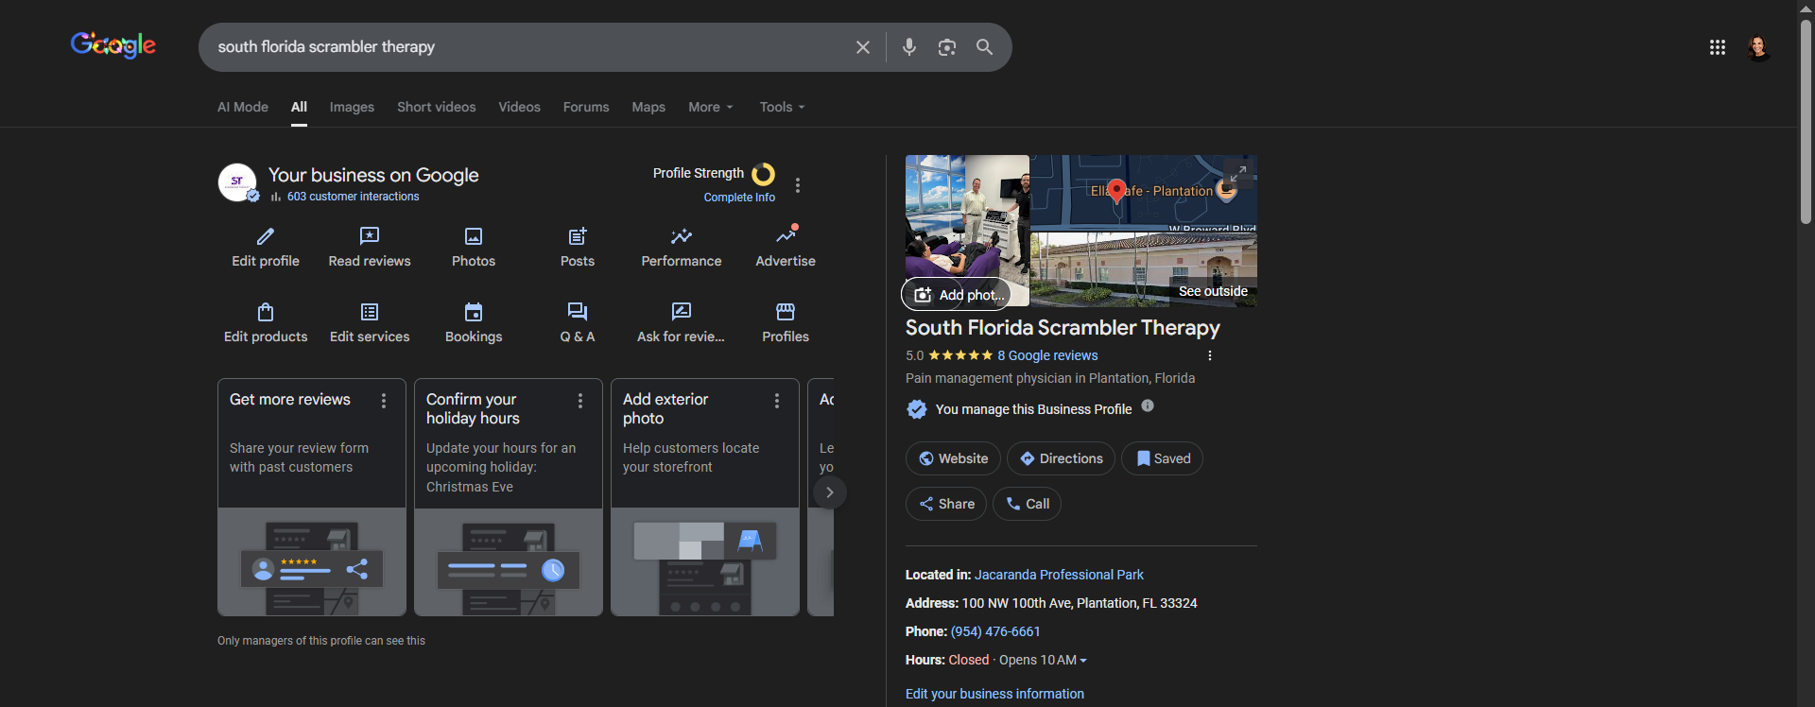Screen dimensions: 1815x707
Task: Open the Google account avatar
Action: (1758, 47)
